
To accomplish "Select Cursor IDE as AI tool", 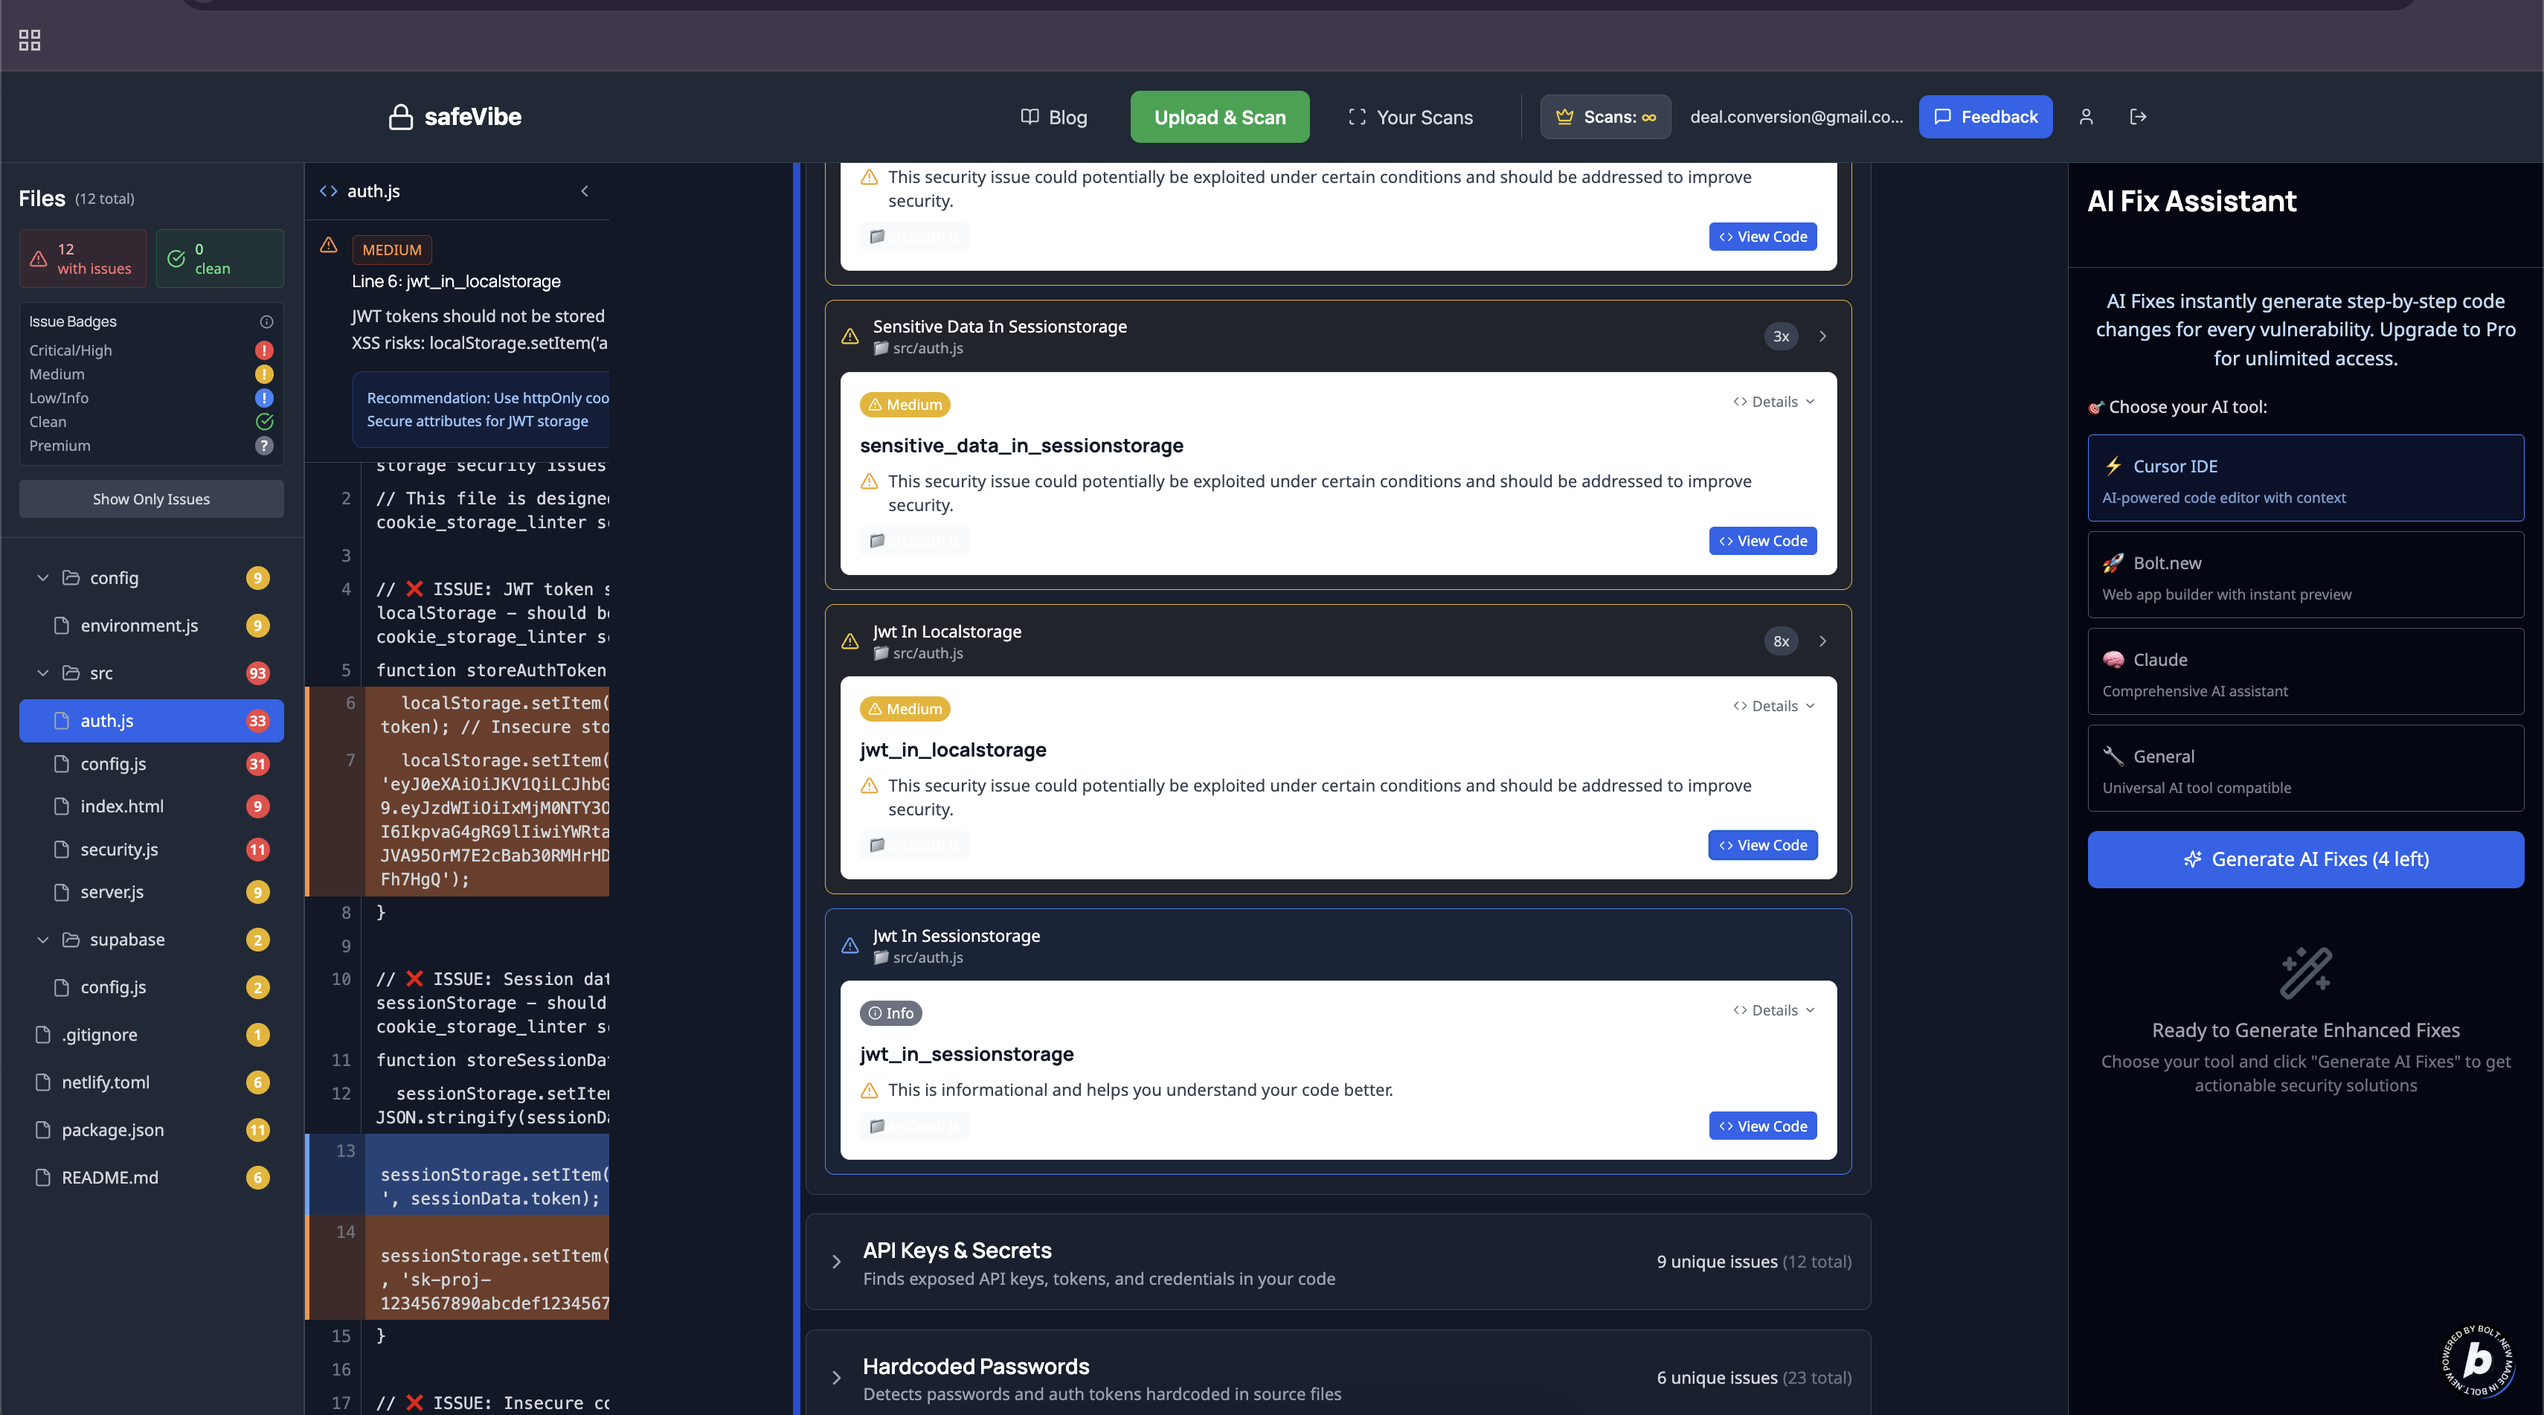I will coord(2305,478).
